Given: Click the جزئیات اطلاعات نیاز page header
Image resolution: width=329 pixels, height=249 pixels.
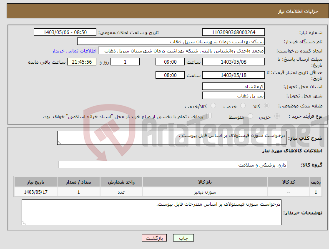Looking at the screenshot, I should point(298,11).
